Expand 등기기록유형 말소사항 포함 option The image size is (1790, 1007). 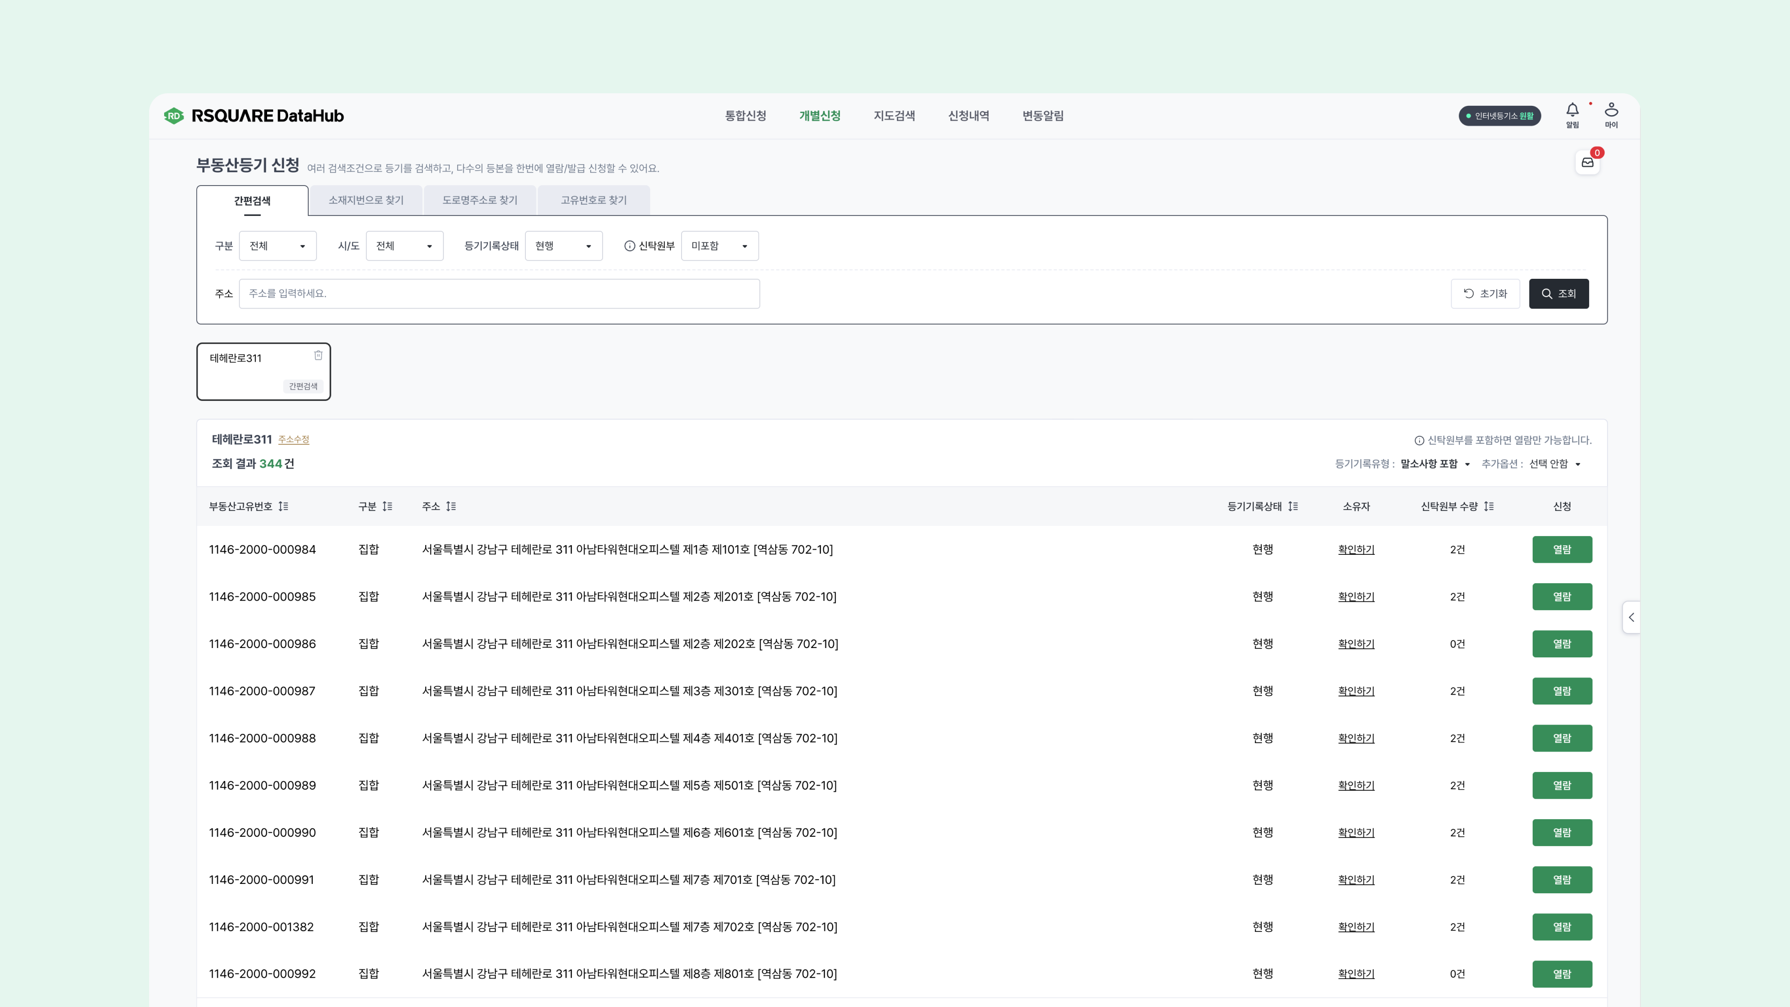click(1436, 464)
